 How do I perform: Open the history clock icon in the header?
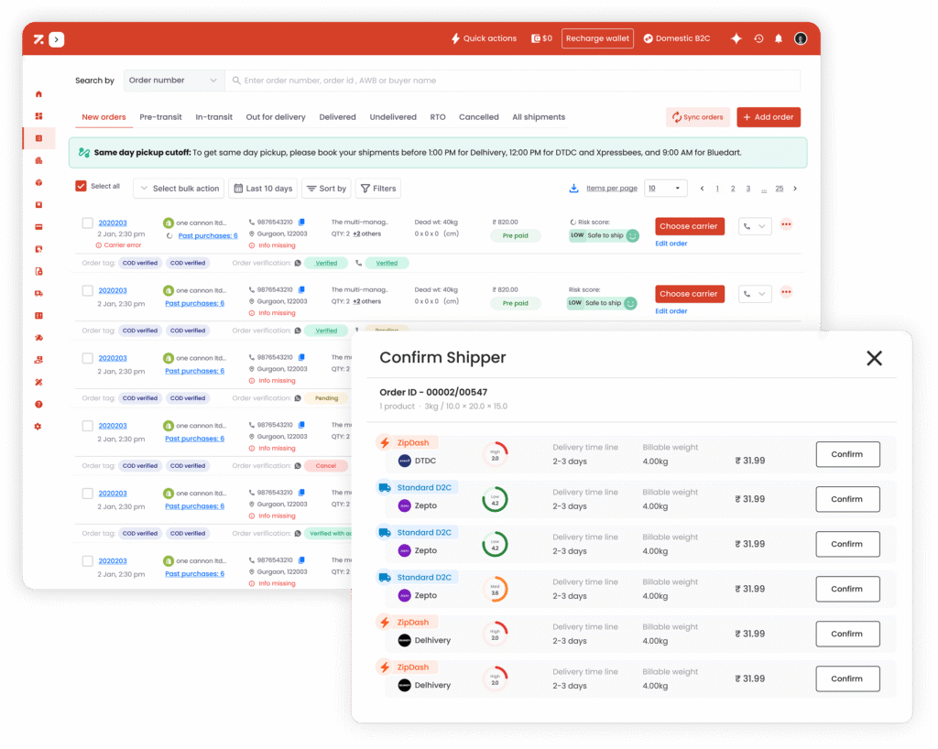pos(758,38)
